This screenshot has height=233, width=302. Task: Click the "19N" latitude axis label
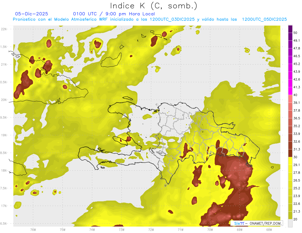point(4,135)
